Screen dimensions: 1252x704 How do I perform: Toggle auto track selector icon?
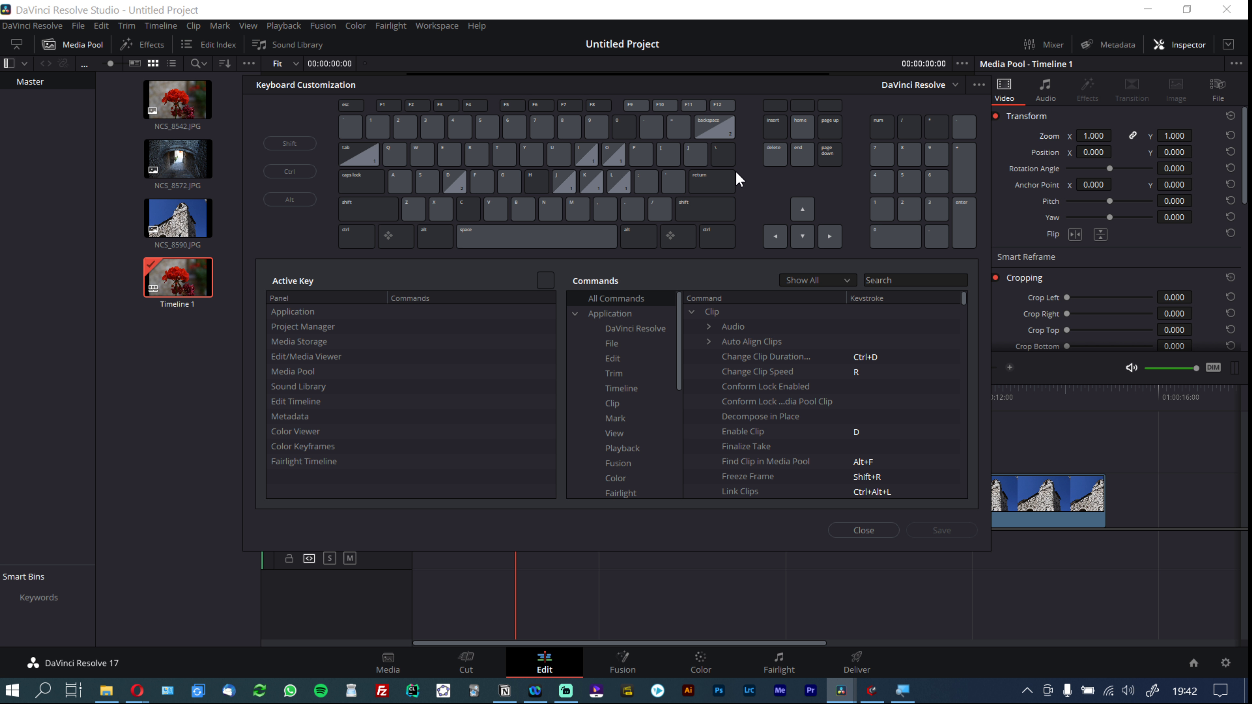tap(309, 558)
